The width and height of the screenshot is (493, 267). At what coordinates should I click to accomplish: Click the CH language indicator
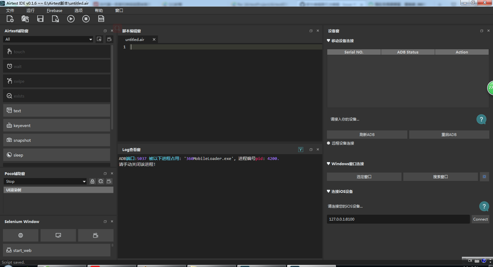coord(470,261)
